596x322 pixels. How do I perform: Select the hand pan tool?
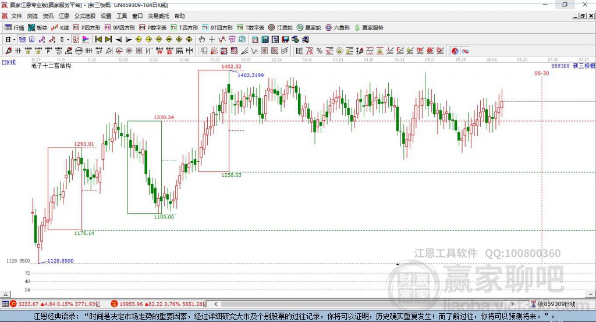click(202, 40)
